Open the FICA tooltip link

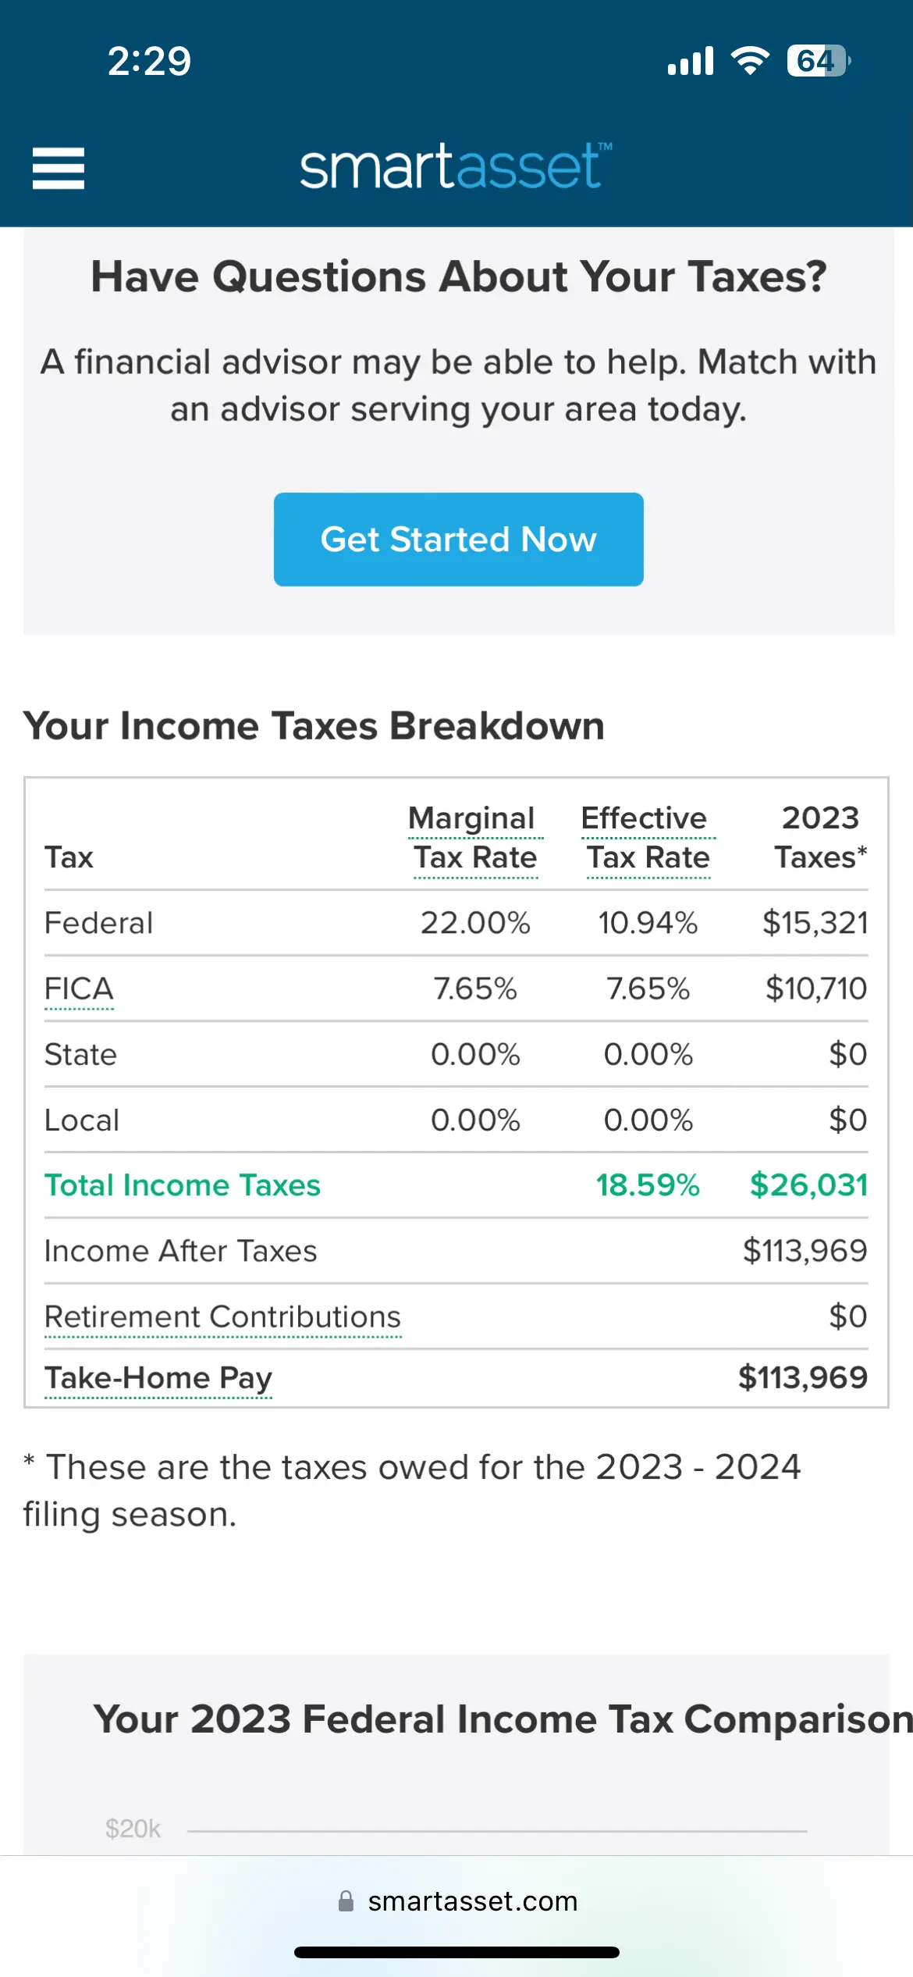tap(79, 988)
